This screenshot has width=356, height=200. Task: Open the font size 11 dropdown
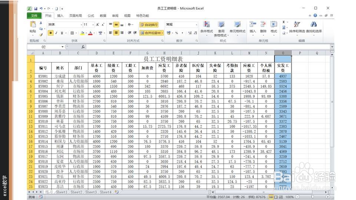(93, 24)
